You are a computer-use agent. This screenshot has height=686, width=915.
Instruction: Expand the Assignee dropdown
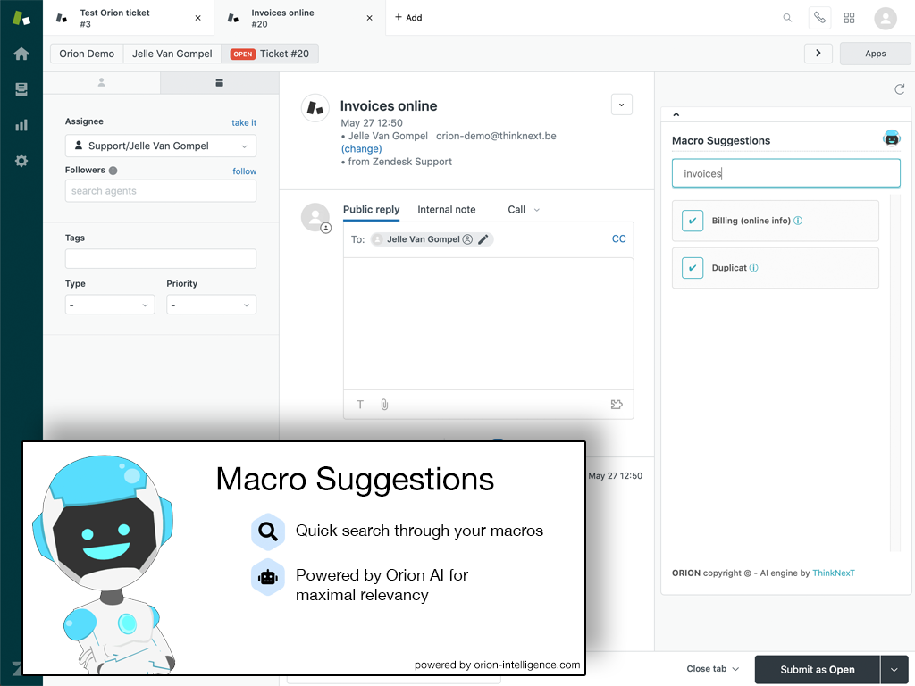(161, 146)
